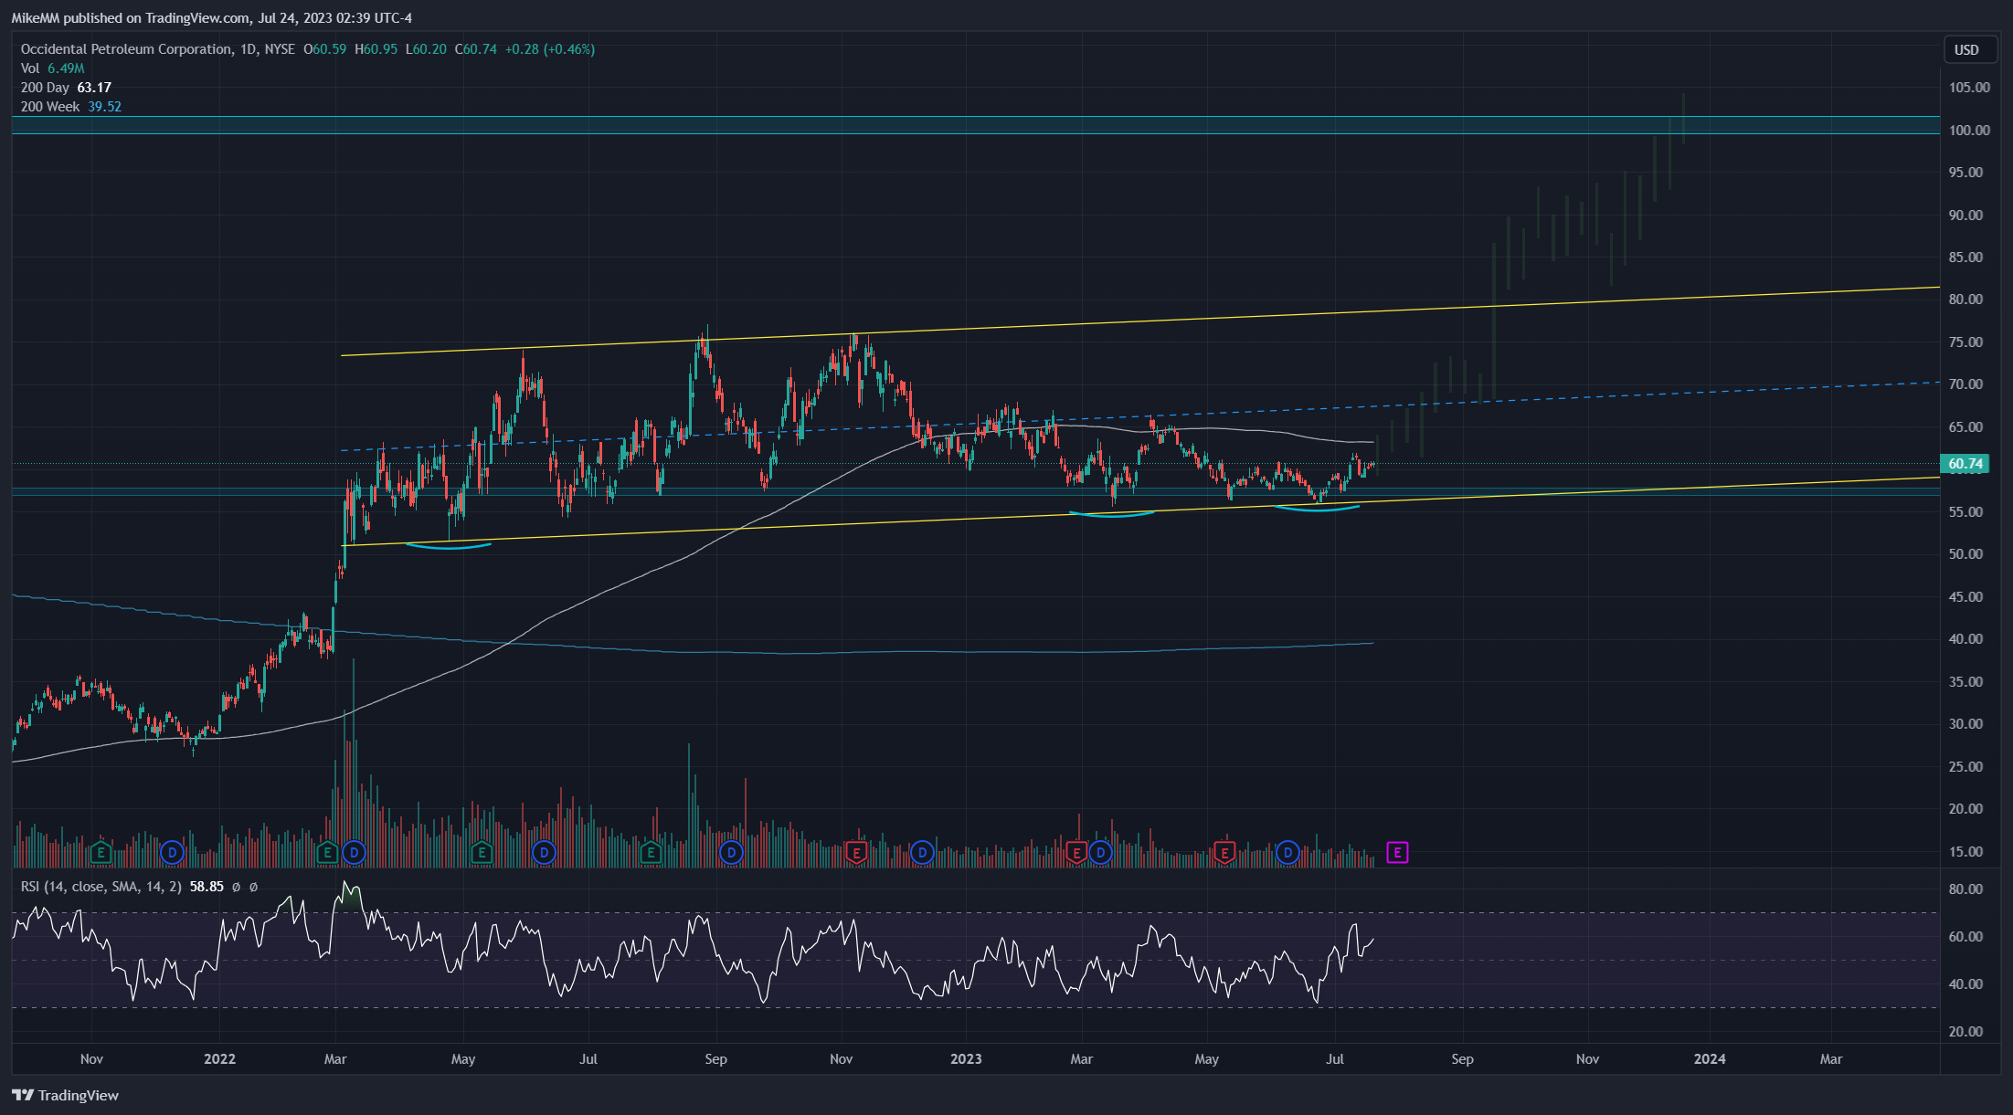Open the green earnings marker near May 2022

click(x=482, y=854)
